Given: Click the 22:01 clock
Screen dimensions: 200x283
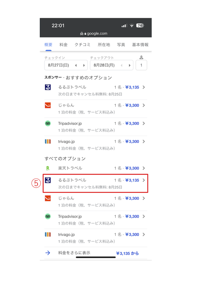Looking at the screenshot, I should point(58,26).
